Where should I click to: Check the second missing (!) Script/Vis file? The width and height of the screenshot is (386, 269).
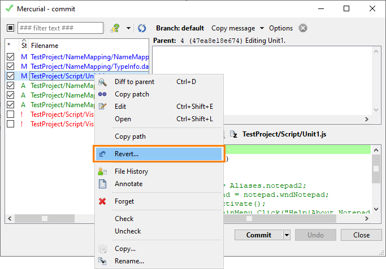pyautogui.click(x=10, y=124)
